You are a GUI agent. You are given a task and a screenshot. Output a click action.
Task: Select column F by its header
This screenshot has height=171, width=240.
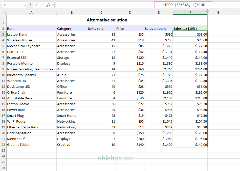(x=190, y=12)
